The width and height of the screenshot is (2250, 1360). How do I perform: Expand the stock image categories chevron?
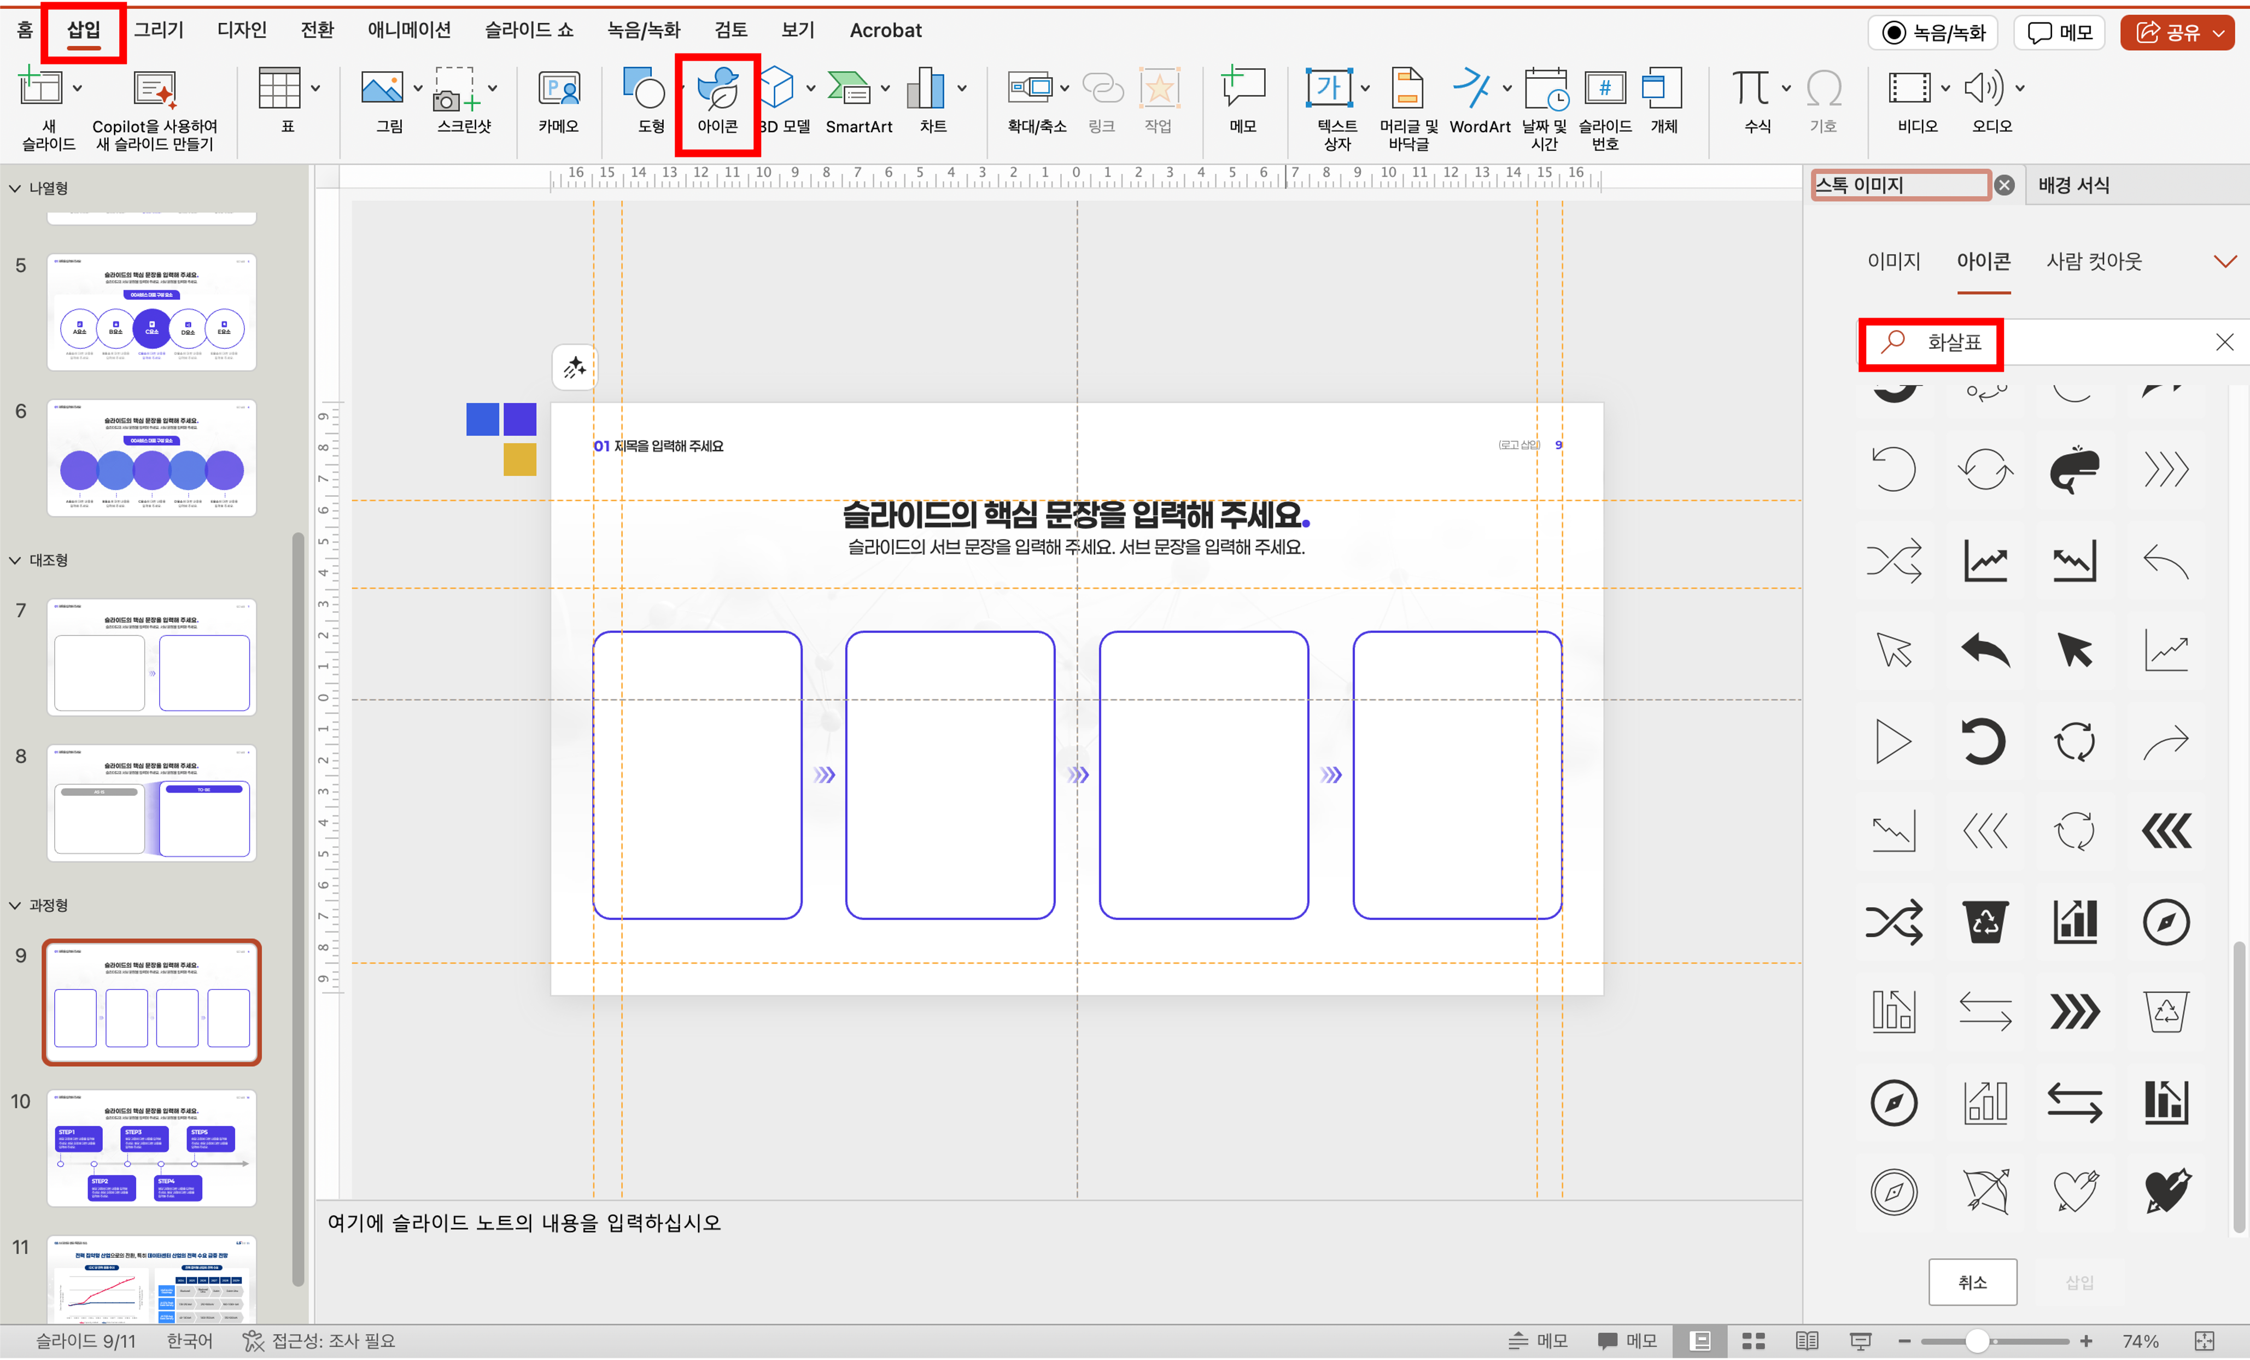coord(2225,262)
